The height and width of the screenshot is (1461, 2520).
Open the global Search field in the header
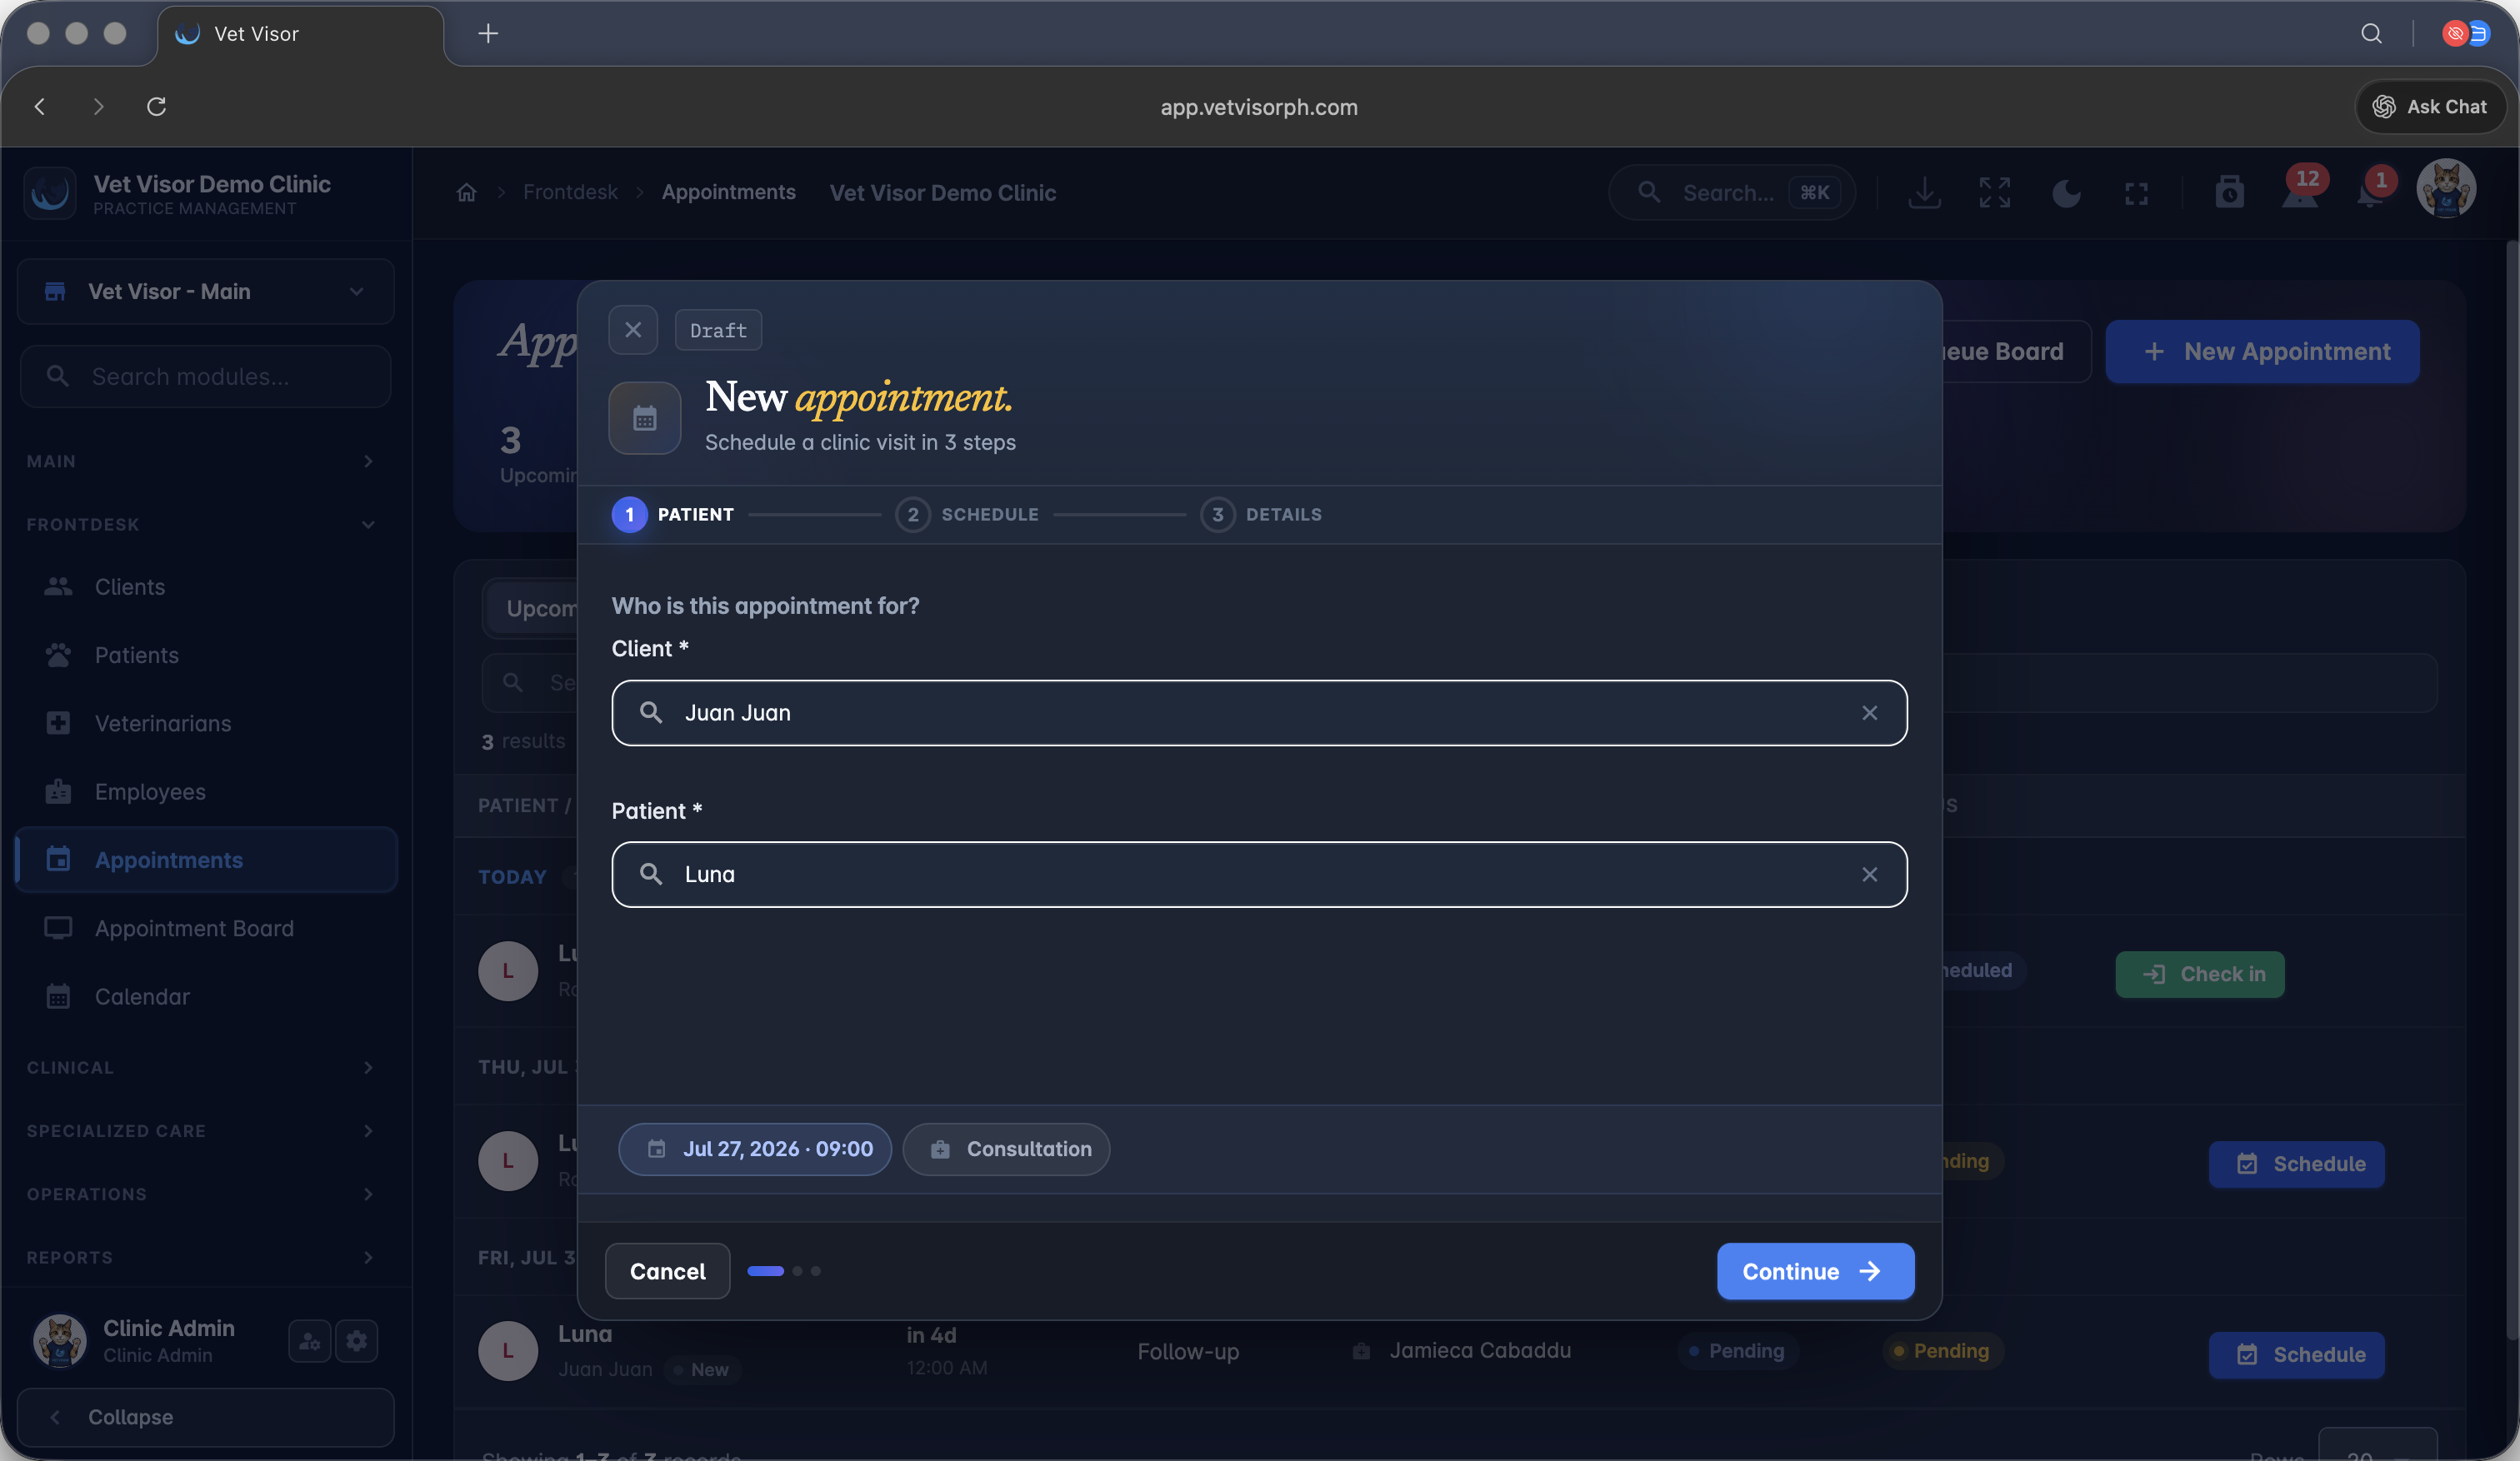1732,193
